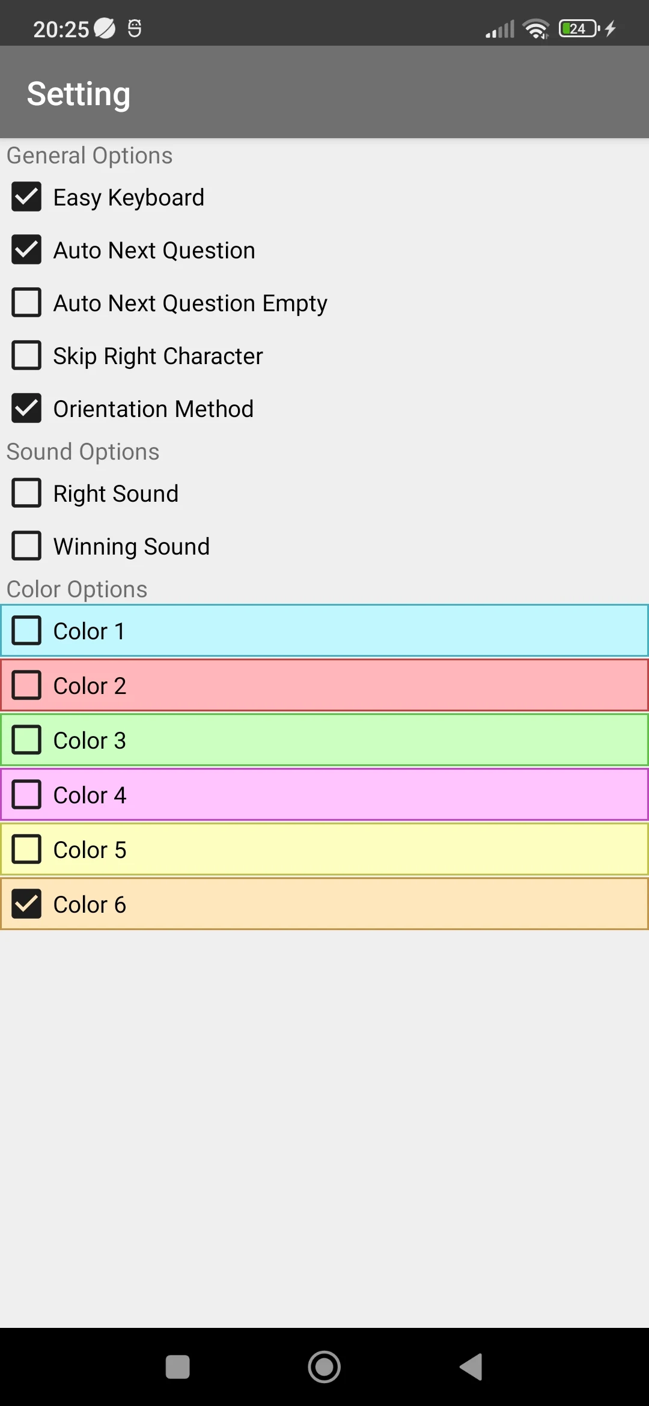Screen dimensions: 649x1406
Task: Tap the Setting title header
Action: click(x=79, y=94)
